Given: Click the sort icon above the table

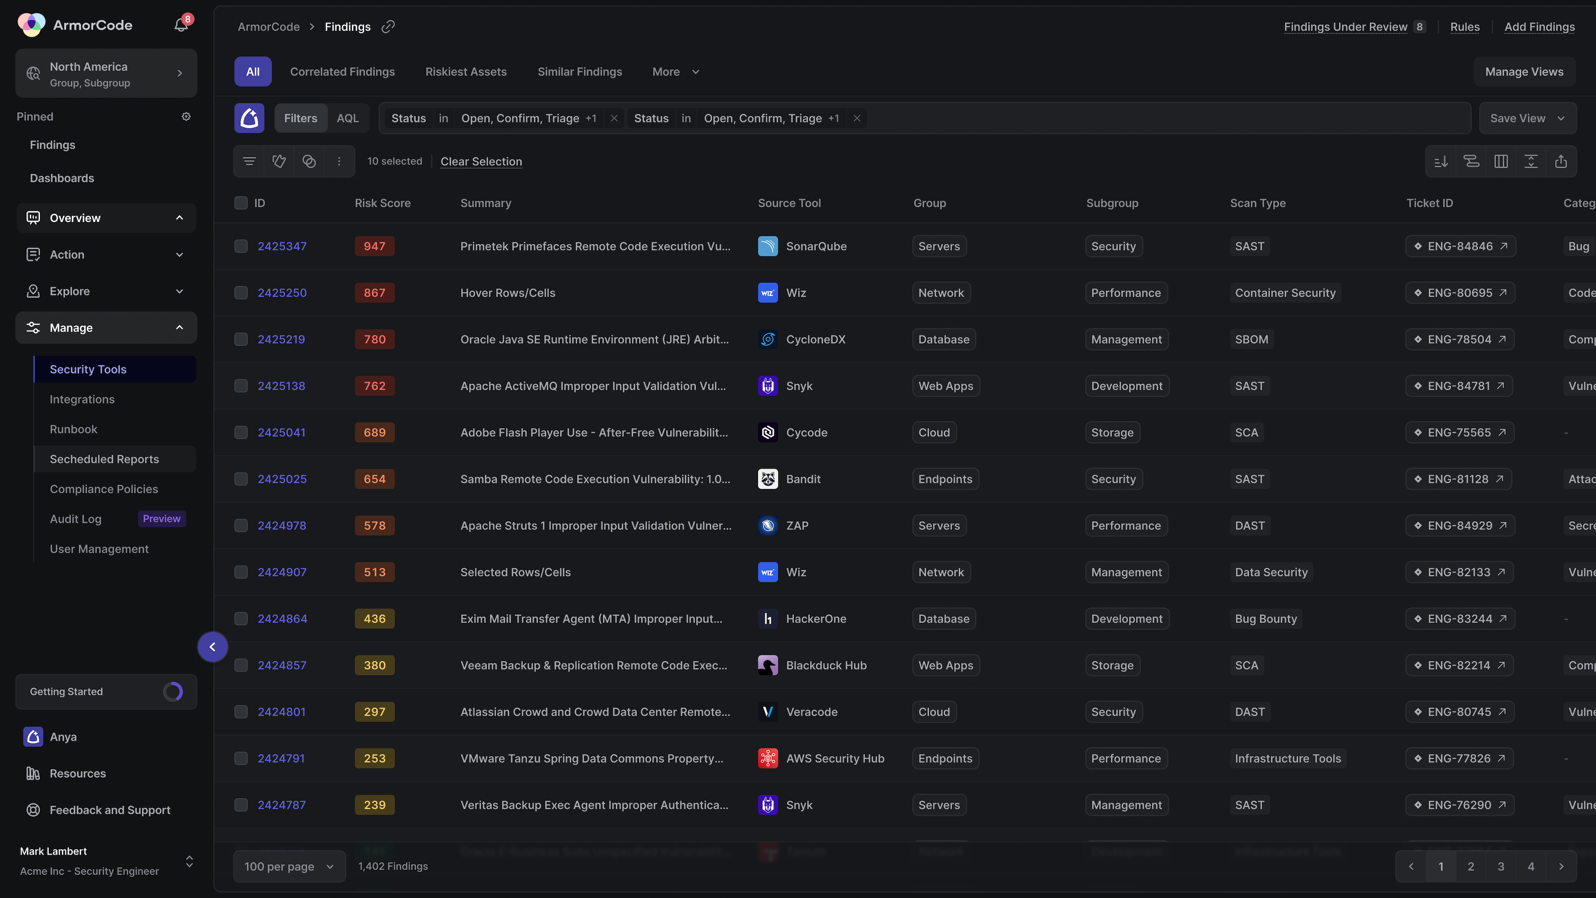Looking at the screenshot, I should [x=1441, y=161].
